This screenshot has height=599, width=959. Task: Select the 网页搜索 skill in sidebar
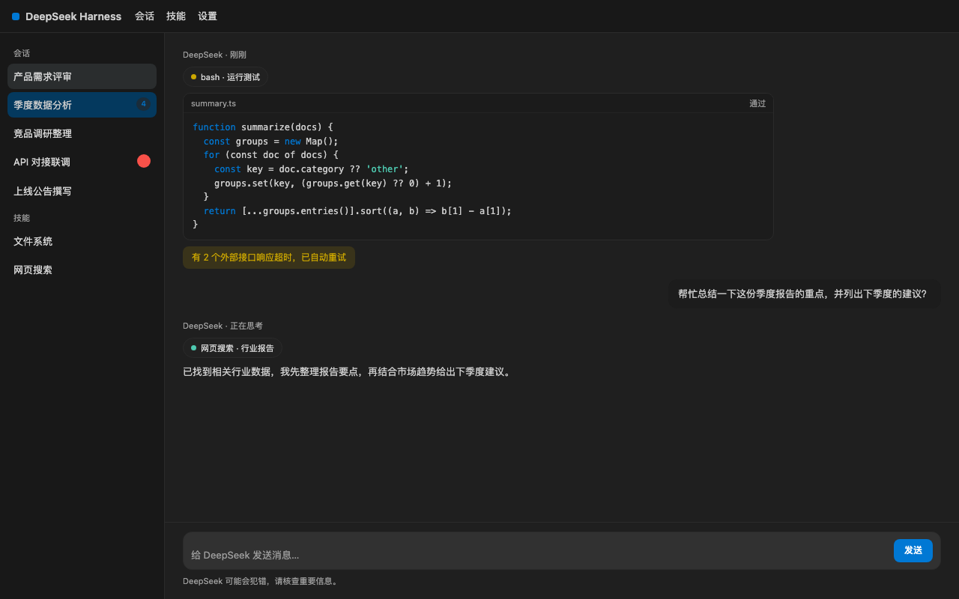82,270
